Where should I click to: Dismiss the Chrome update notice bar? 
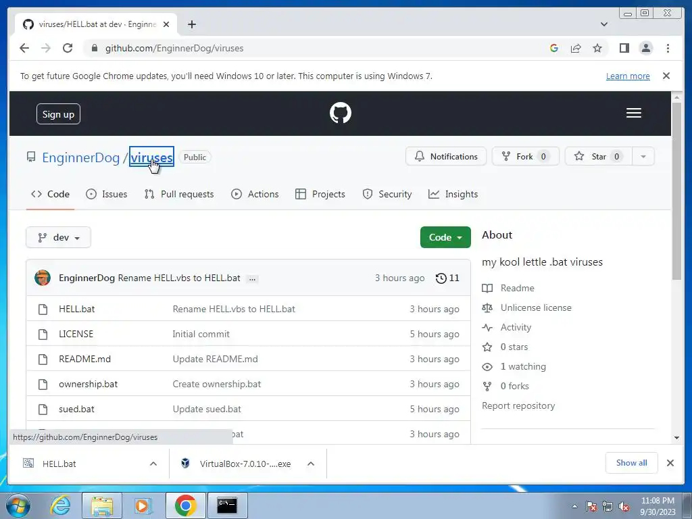666,76
